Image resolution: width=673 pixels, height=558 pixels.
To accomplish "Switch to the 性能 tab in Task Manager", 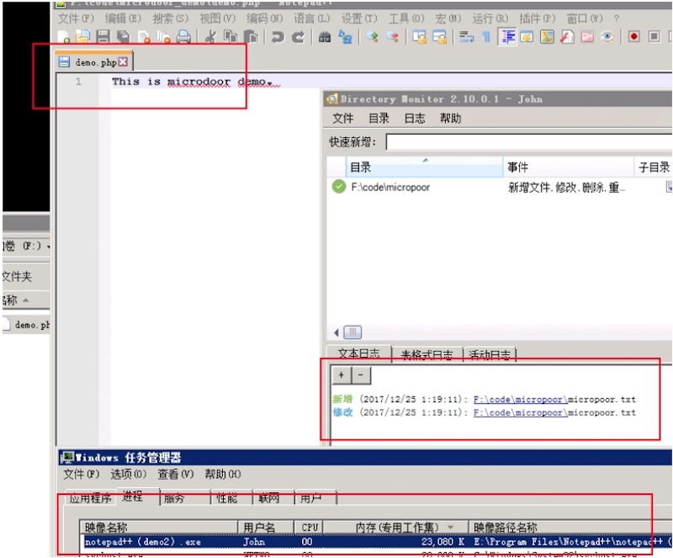I will tap(227, 498).
